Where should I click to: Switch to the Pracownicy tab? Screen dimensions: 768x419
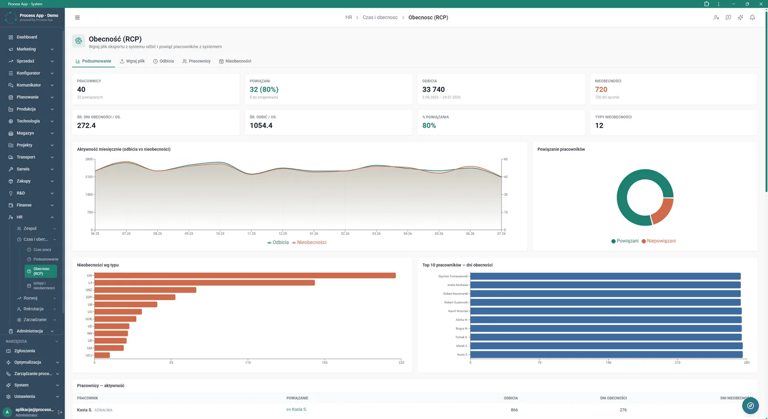[x=196, y=61]
